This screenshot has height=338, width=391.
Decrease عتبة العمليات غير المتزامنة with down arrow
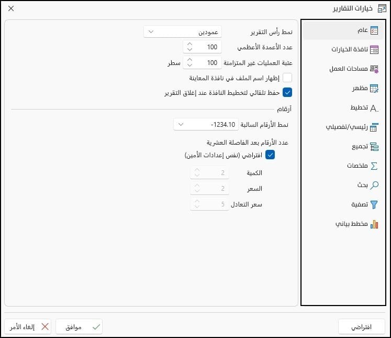(190, 65)
